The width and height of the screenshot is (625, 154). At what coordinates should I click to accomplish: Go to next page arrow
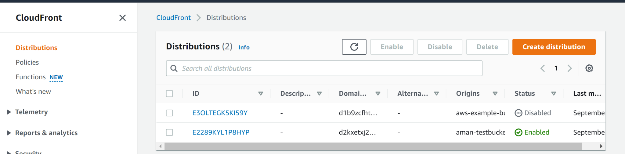pyautogui.click(x=569, y=68)
